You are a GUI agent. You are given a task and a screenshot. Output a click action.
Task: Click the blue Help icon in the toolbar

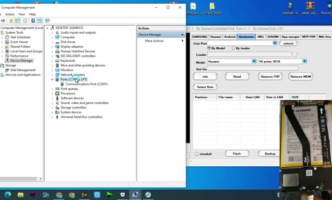(x=33, y=20)
